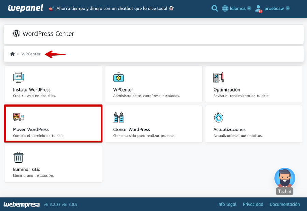Expand the pruebasw dropdown arrow
The width and height of the screenshot is (307, 211).
(288, 9)
